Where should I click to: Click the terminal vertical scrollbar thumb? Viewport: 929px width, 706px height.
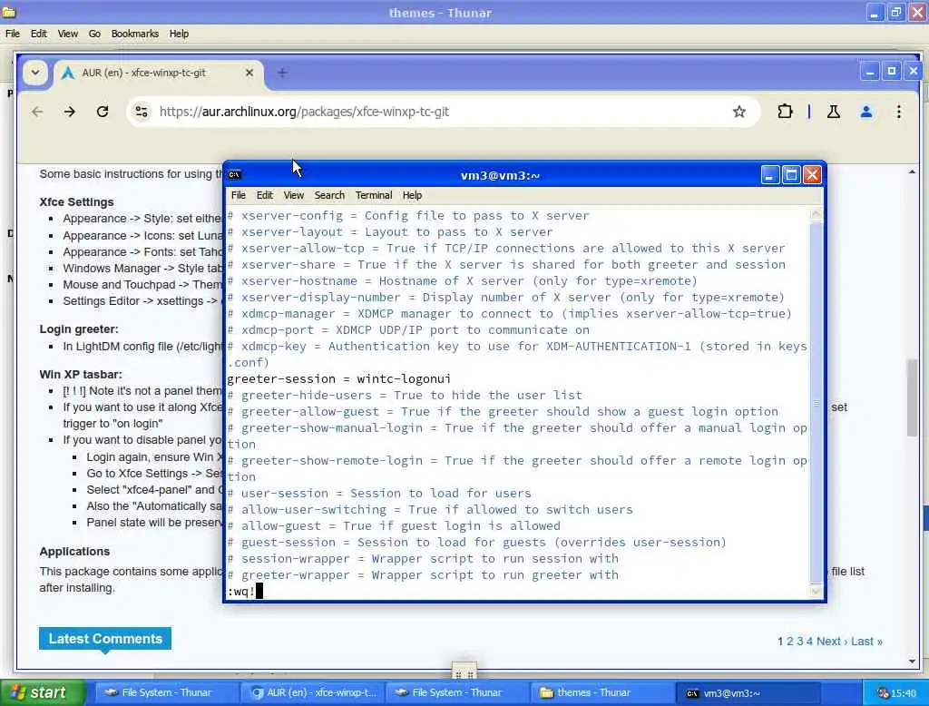coord(816,403)
